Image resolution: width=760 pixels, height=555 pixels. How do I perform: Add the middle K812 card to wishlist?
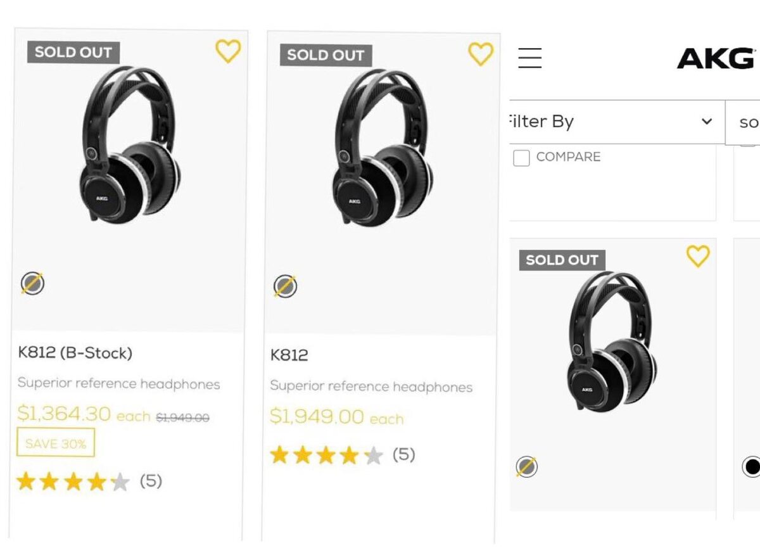tap(480, 54)
